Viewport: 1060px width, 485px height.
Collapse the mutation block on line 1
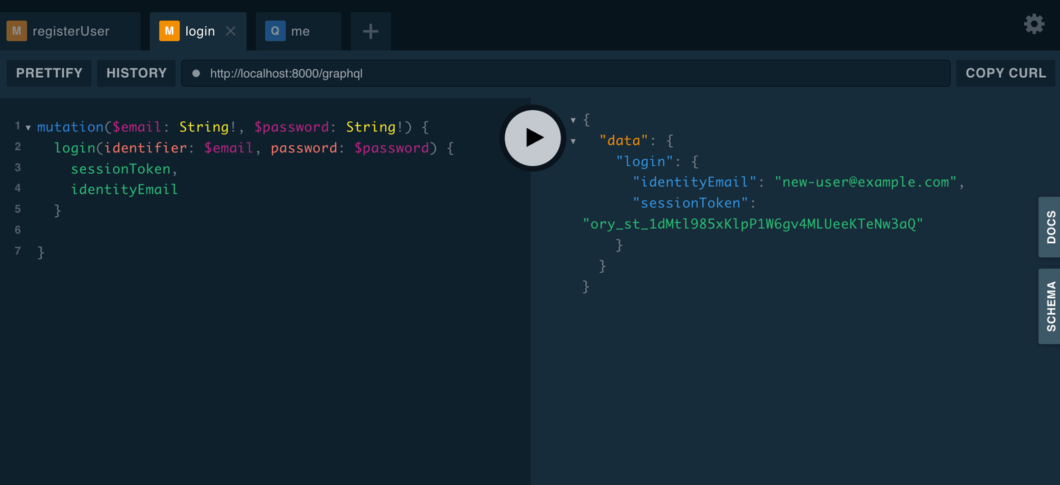point(28,127)
